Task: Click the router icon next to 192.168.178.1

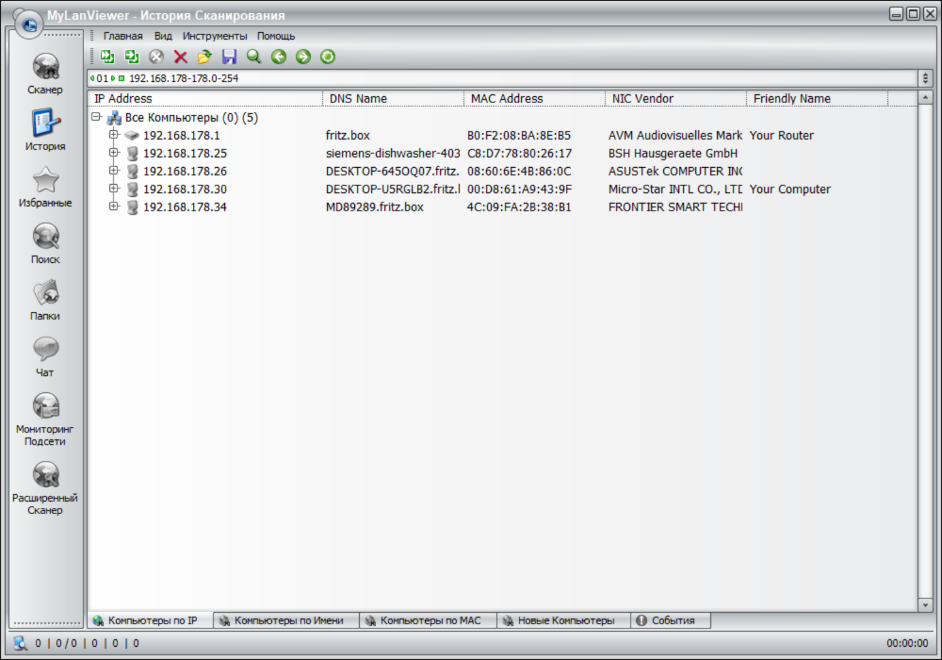Action: point(131,135)
